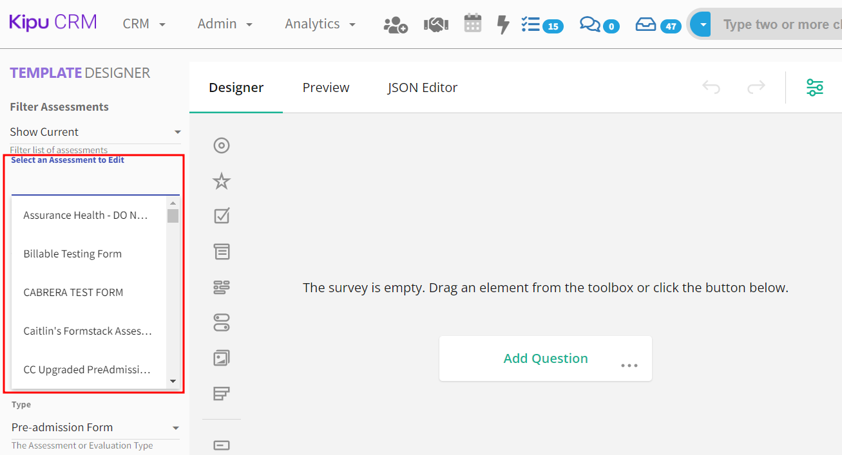This screenshot has height=455, width=842.
Task: Select the star rating toolbox element
Action: pyautogui.click(x=222, y=181)
